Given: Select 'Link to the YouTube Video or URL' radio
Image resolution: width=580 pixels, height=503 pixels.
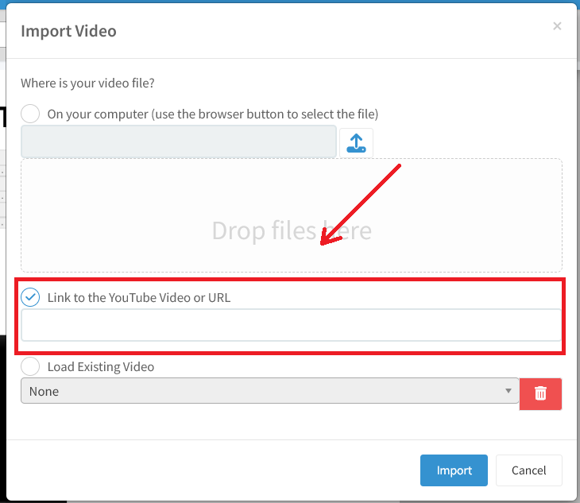Looking at the screenshot, I should pos(30,297).
